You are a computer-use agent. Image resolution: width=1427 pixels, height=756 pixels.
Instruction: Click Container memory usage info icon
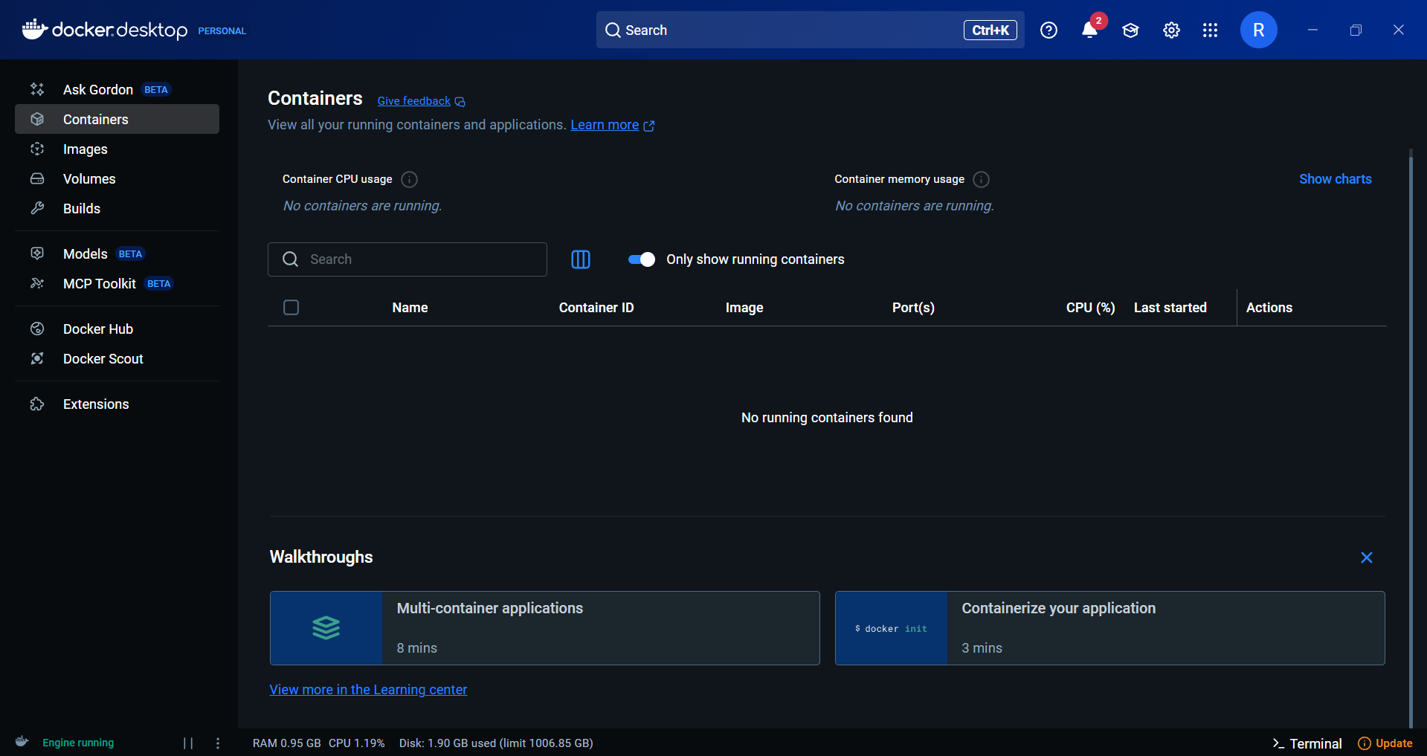[x=981, y=179]
